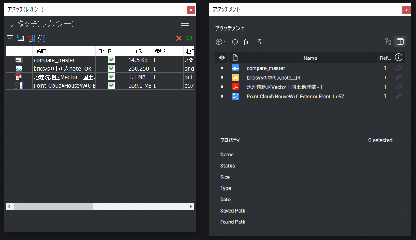Screen dimensions: 416x240
Task: Click the PDF icon of 地理院地図Vector row in legacy list
Action: tap(18, 77)
